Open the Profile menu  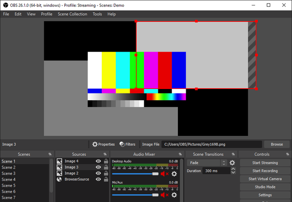pos(47,14)
